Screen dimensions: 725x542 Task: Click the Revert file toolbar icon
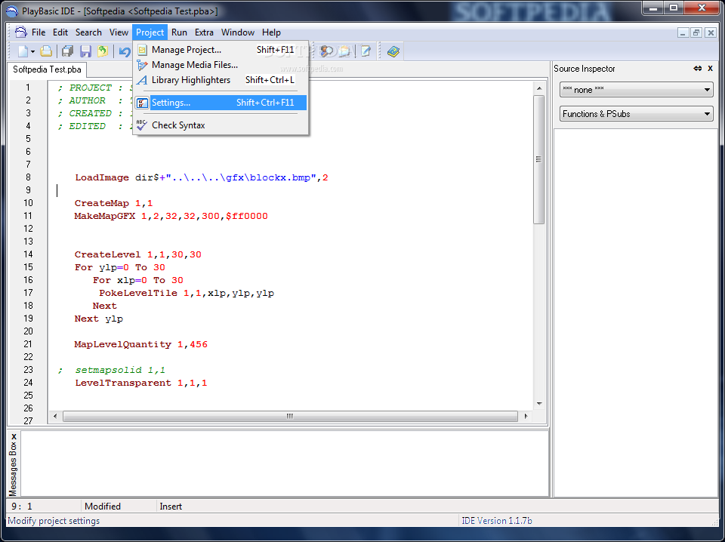coord(102,51)
